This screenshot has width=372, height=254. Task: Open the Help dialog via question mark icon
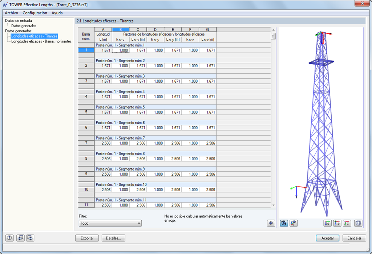coord(9,238)
